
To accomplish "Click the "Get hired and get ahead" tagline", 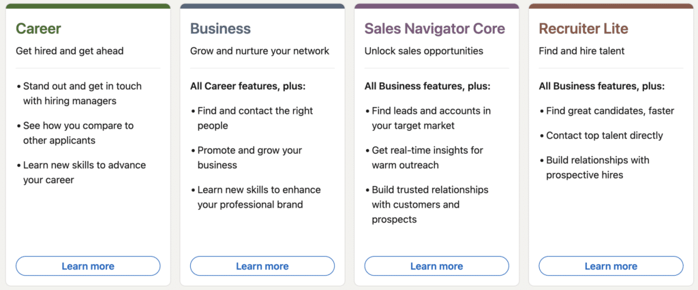I will pos(70,51).
